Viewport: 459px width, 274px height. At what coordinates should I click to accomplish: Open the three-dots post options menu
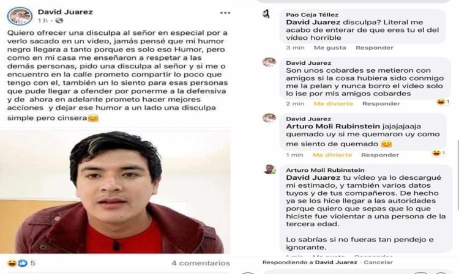coord(225,13)
